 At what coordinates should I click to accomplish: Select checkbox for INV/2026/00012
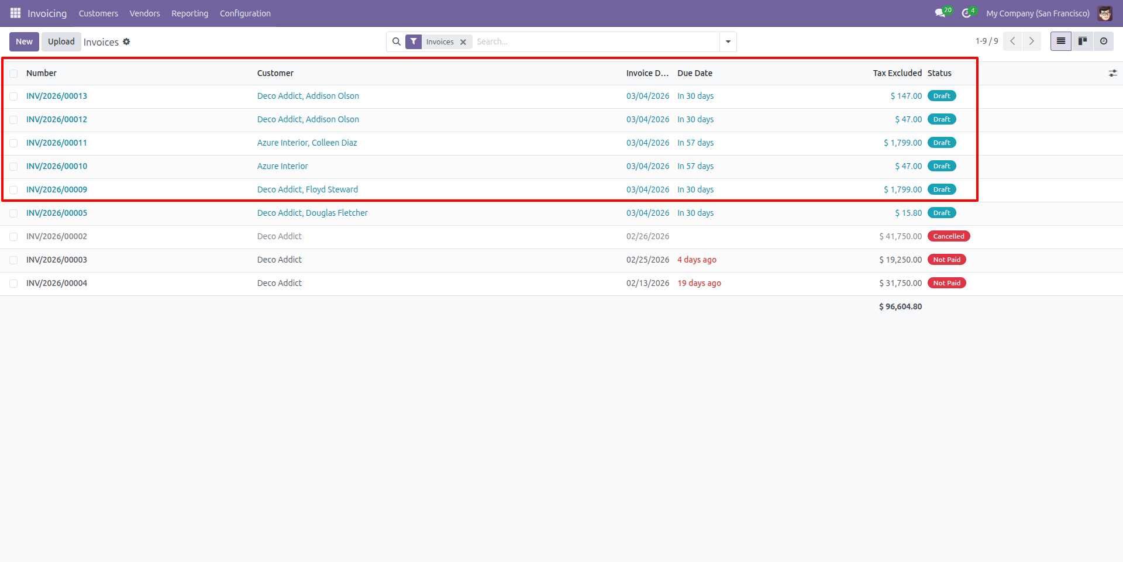tap(13, 120)
